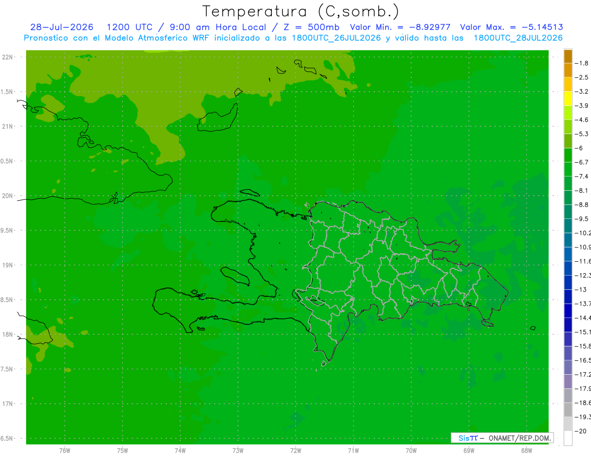Pick the lime swatch between -3.9 and -4.6
The height and width of the screenshot is (457, 591).
(568, 113)
